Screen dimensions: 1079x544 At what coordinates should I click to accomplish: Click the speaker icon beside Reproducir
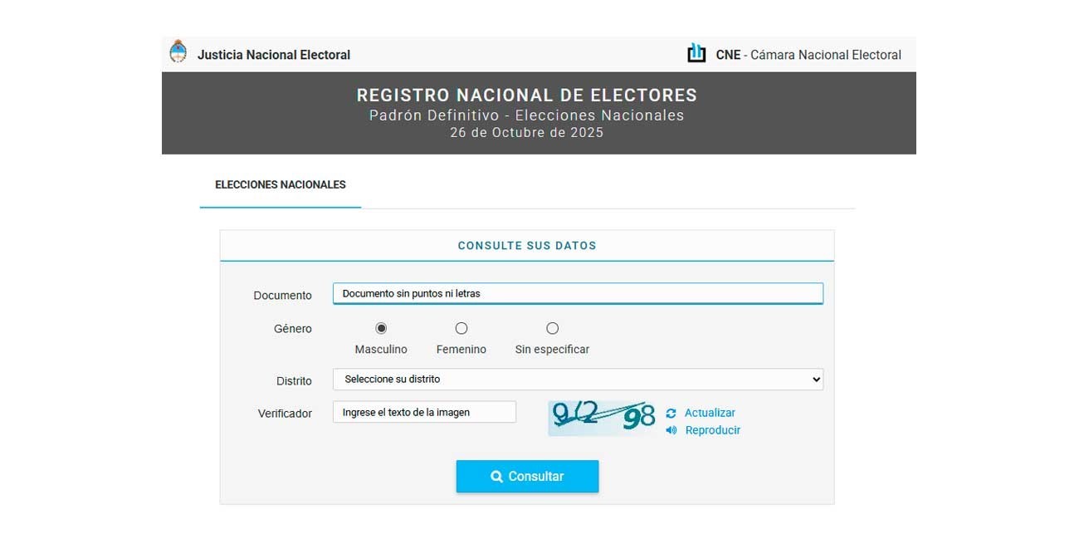tap(671, 430)
